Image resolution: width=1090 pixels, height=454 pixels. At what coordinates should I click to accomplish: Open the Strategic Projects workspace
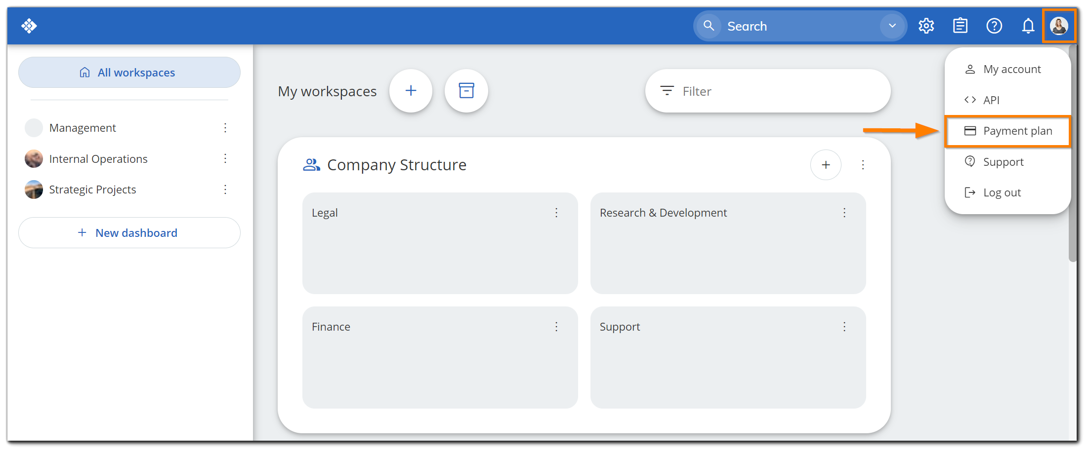click(x=92, y=190)
